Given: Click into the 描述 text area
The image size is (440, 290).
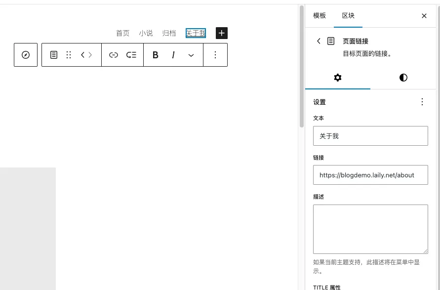Looking at the screenshot, I should tap(370, 229).
